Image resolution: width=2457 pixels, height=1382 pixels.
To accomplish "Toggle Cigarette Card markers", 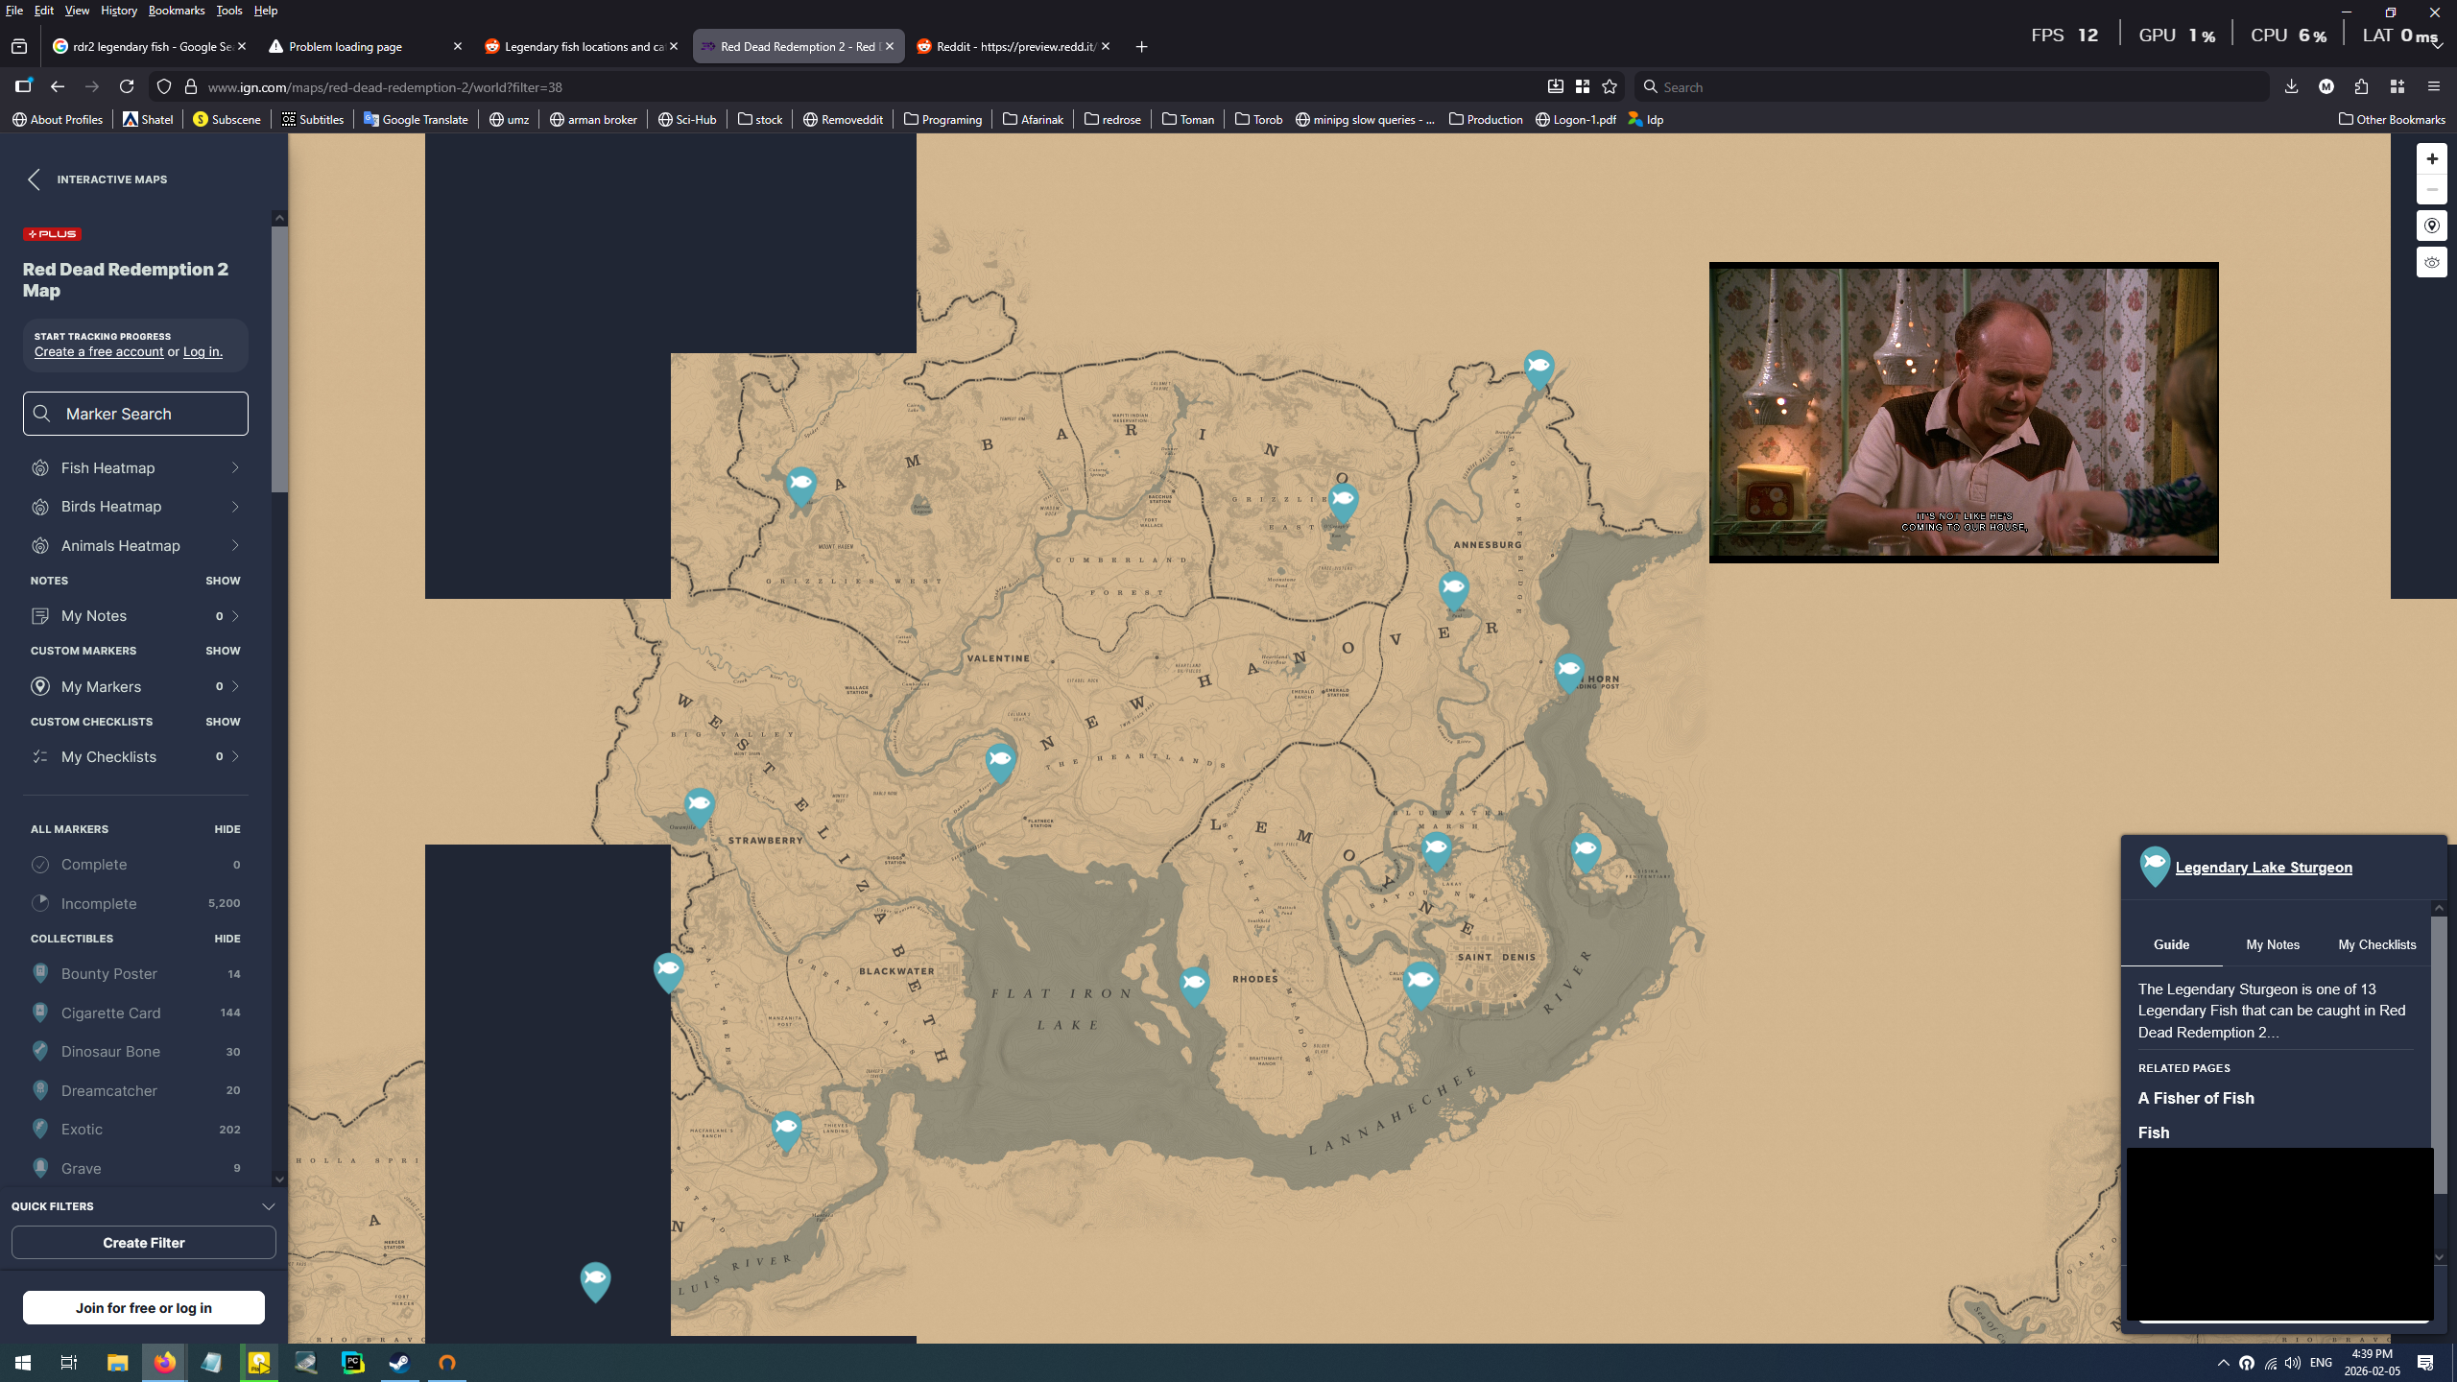I will click(x=135, y=1013).
